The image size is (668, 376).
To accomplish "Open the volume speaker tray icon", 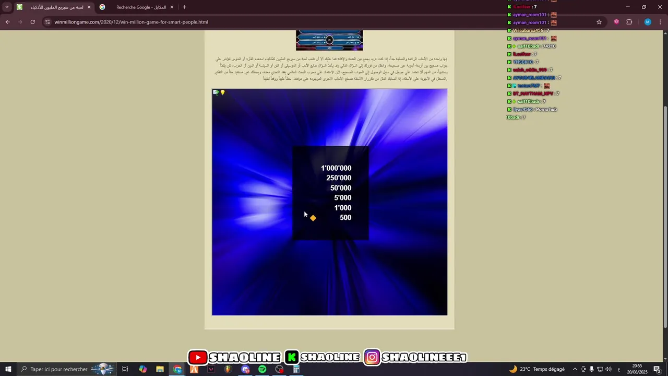I will click(x=609, y=369).
